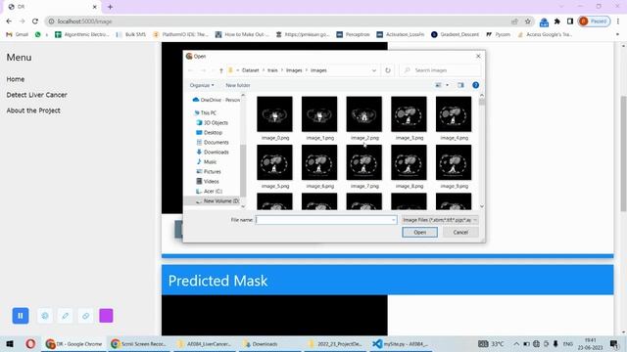The width and height of the screenshot is (627, 352).
Task: Launch Opera from the taskbar
Action: [30, 343]
